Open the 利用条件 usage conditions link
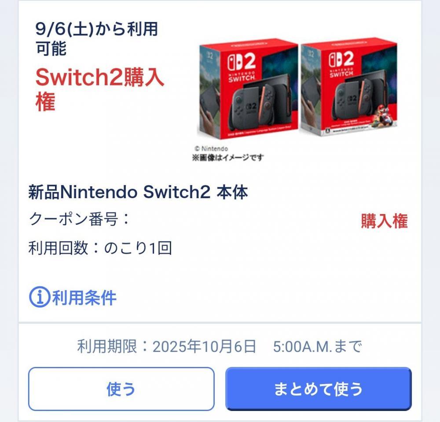The height and width of the screenshot is (422, 440). click(x=73, y=297)
